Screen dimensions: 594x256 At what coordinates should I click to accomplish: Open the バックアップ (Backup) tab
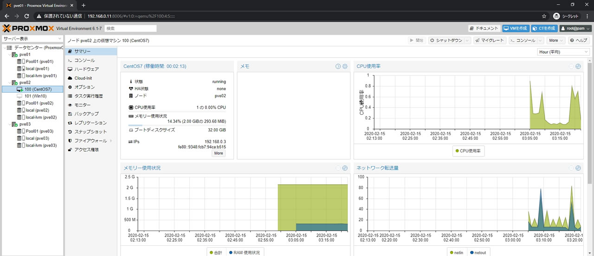[x=86, y=114]
